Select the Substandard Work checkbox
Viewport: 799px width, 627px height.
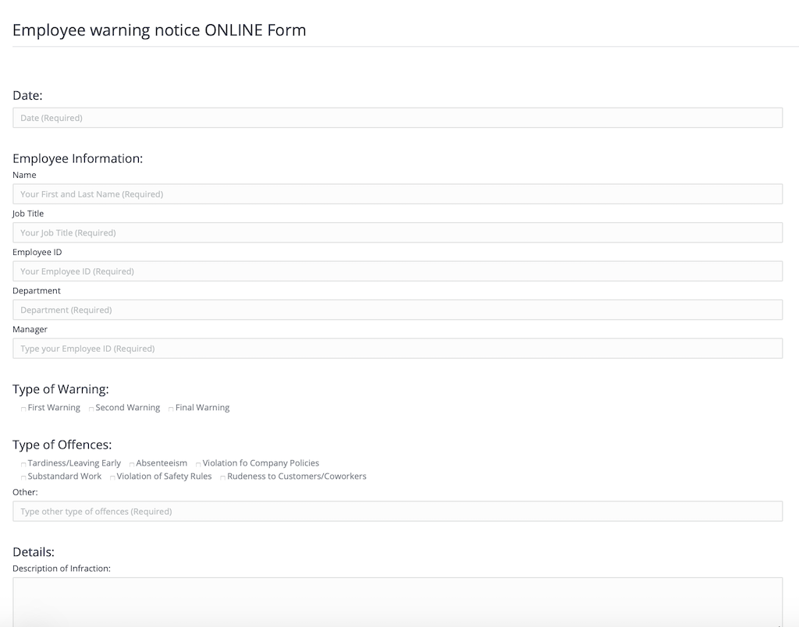click(x=23, y=477)
